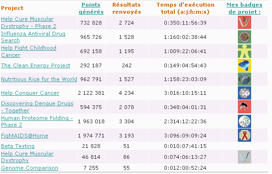272x174 pixels.
Task: Open the Beta Testing project link
Action: 18,146
